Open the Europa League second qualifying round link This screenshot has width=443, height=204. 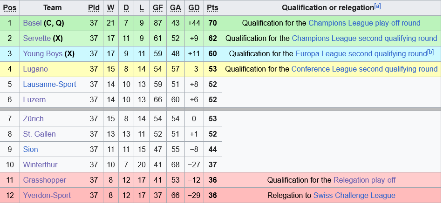point(361,53)
